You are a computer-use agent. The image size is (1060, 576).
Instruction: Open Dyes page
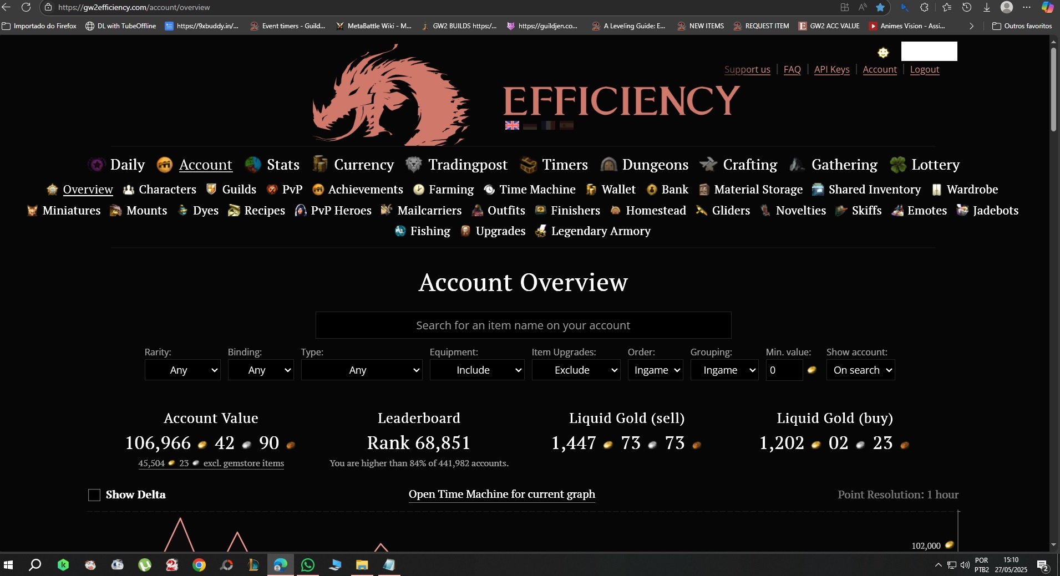point(205,211)
